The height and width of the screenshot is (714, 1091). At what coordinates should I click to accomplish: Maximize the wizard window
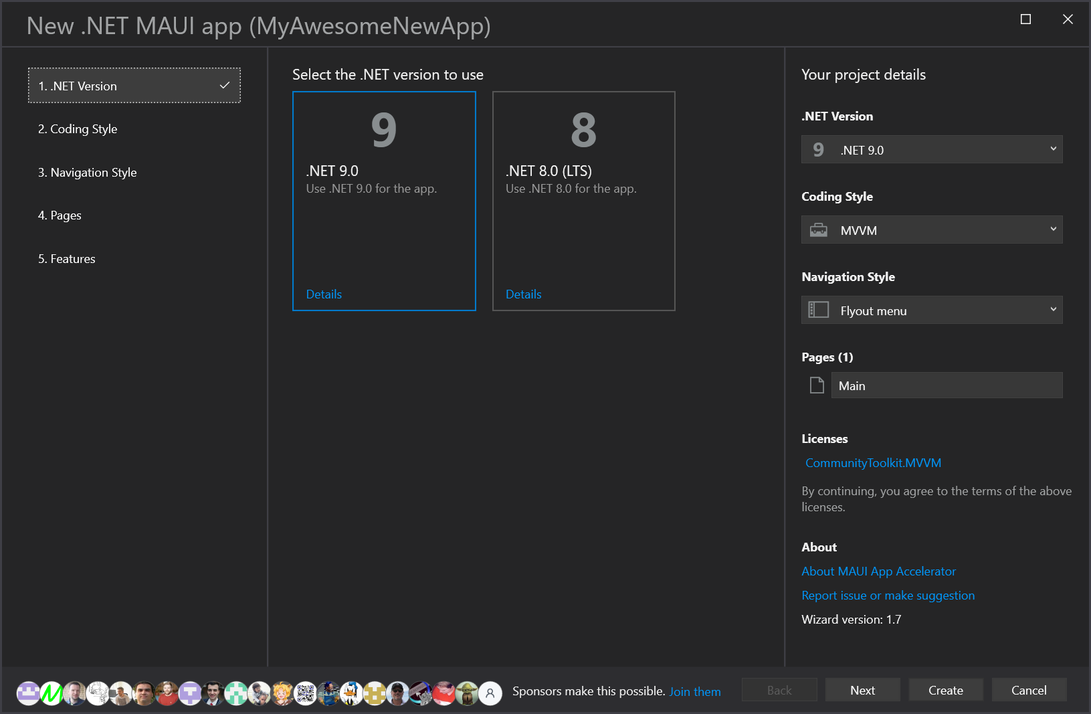(1025, 19)
